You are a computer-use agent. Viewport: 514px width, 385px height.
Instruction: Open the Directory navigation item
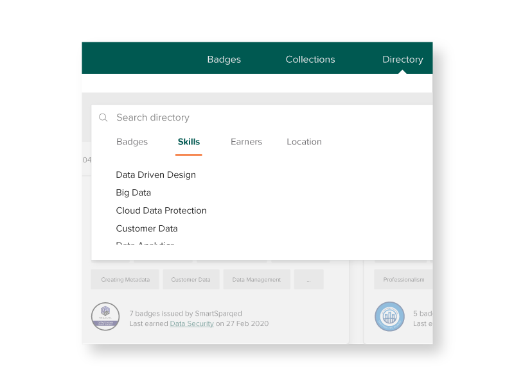(x=403, y=59)
